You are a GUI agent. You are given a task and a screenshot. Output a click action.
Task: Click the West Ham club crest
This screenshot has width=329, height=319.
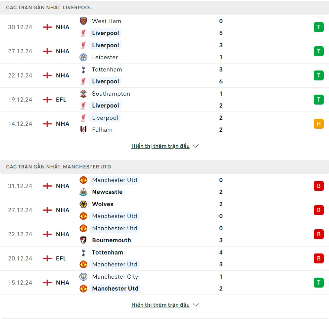pyautogui.click(x=83, y=21)
